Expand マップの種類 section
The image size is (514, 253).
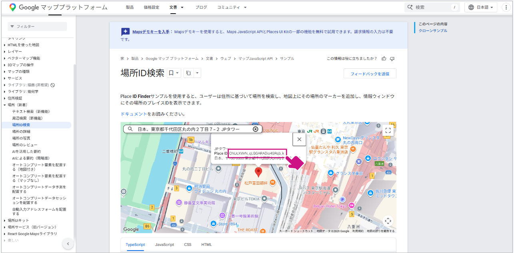5,72
